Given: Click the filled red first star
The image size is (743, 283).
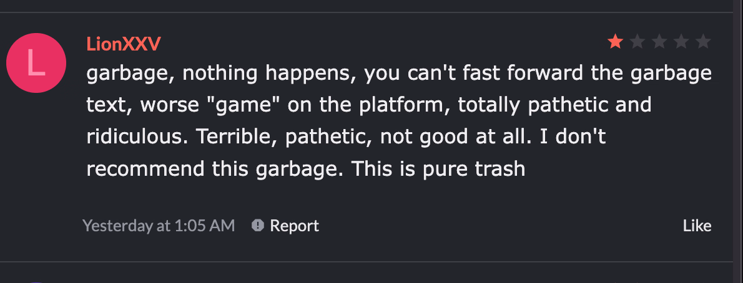Looking at the screenshot, I should coord(615,42).
